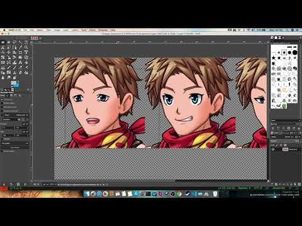The height and width of the screenshot is (226, 302).
Task: Select the Color Picker tool
Action: pyautogui.click(x=20, y=47)
